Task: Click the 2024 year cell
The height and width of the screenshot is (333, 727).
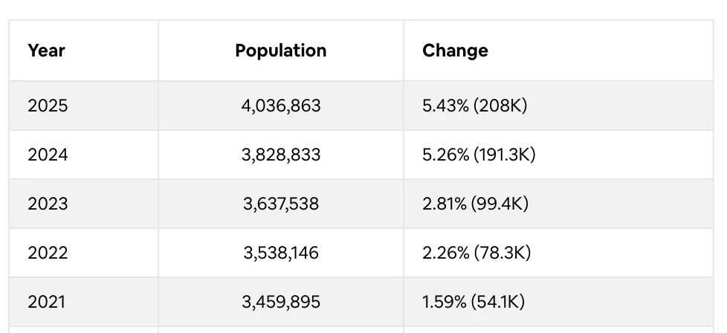Action: pos(48,155)
